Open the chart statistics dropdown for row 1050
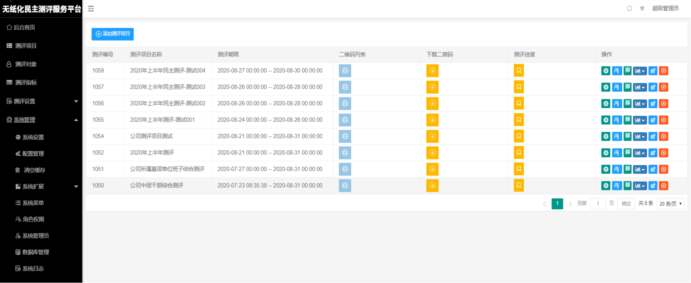Image resolution: width=691 pixels, height=283 pixels. (640, 186)
